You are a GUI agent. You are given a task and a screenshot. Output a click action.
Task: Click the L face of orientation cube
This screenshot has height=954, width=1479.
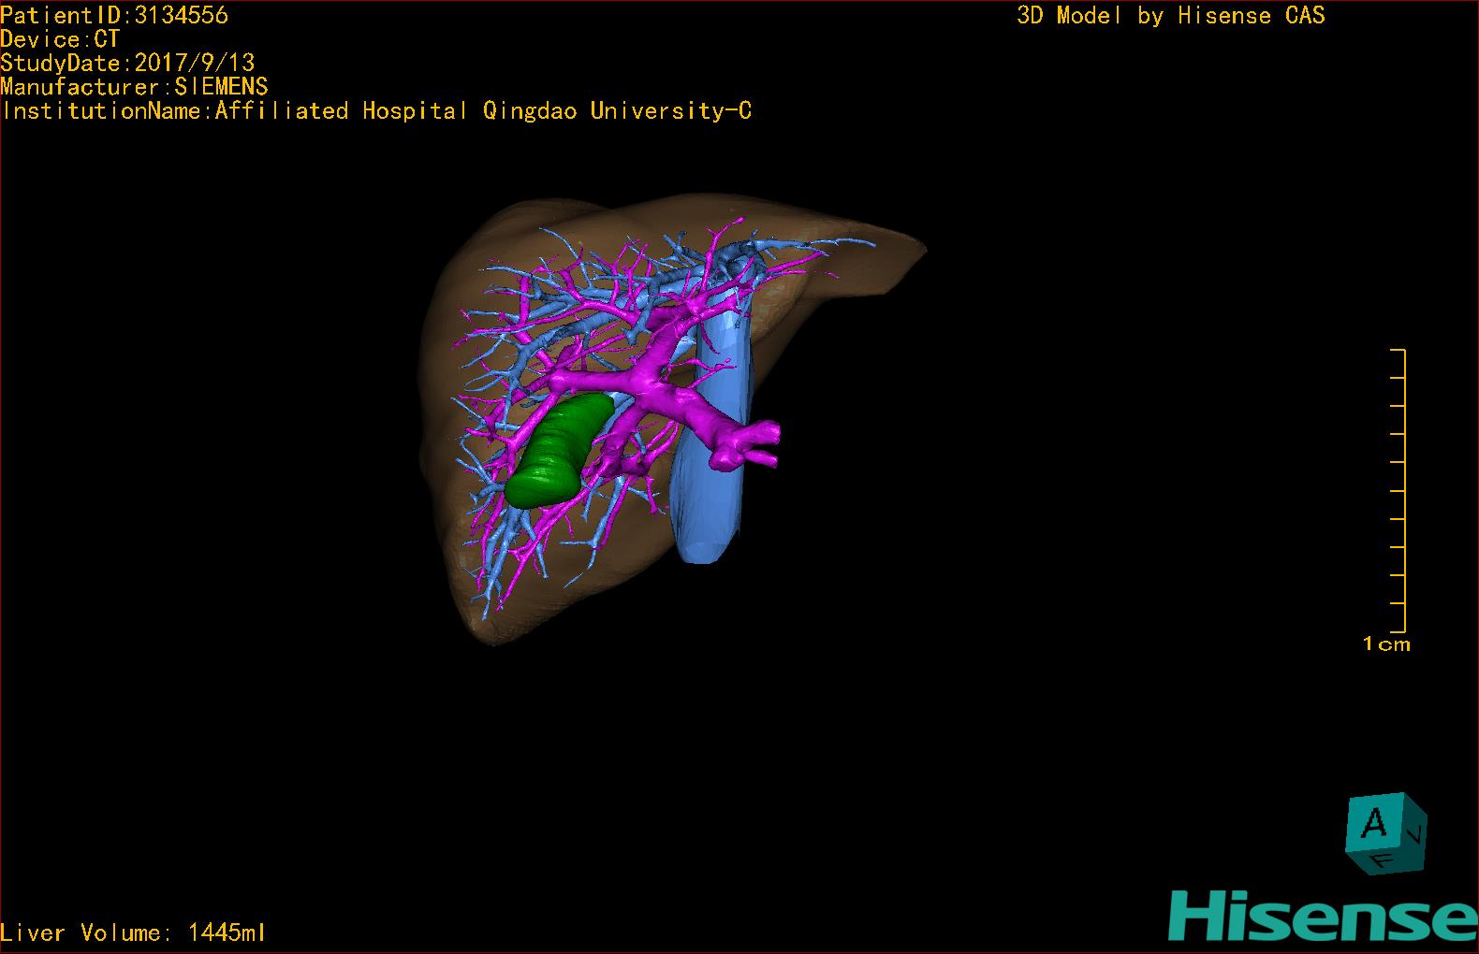tap(1417, 835)
